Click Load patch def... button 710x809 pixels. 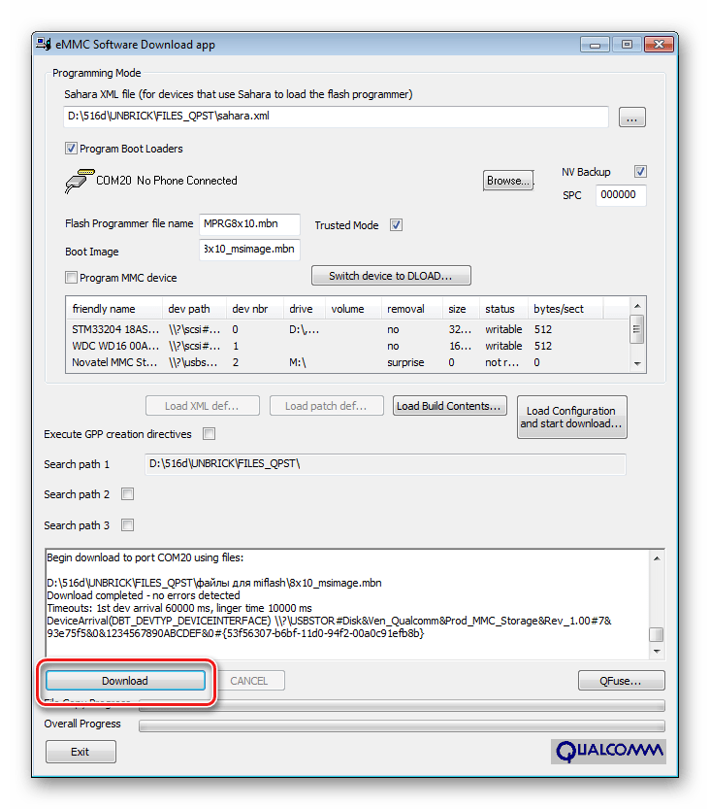point(327,406)
